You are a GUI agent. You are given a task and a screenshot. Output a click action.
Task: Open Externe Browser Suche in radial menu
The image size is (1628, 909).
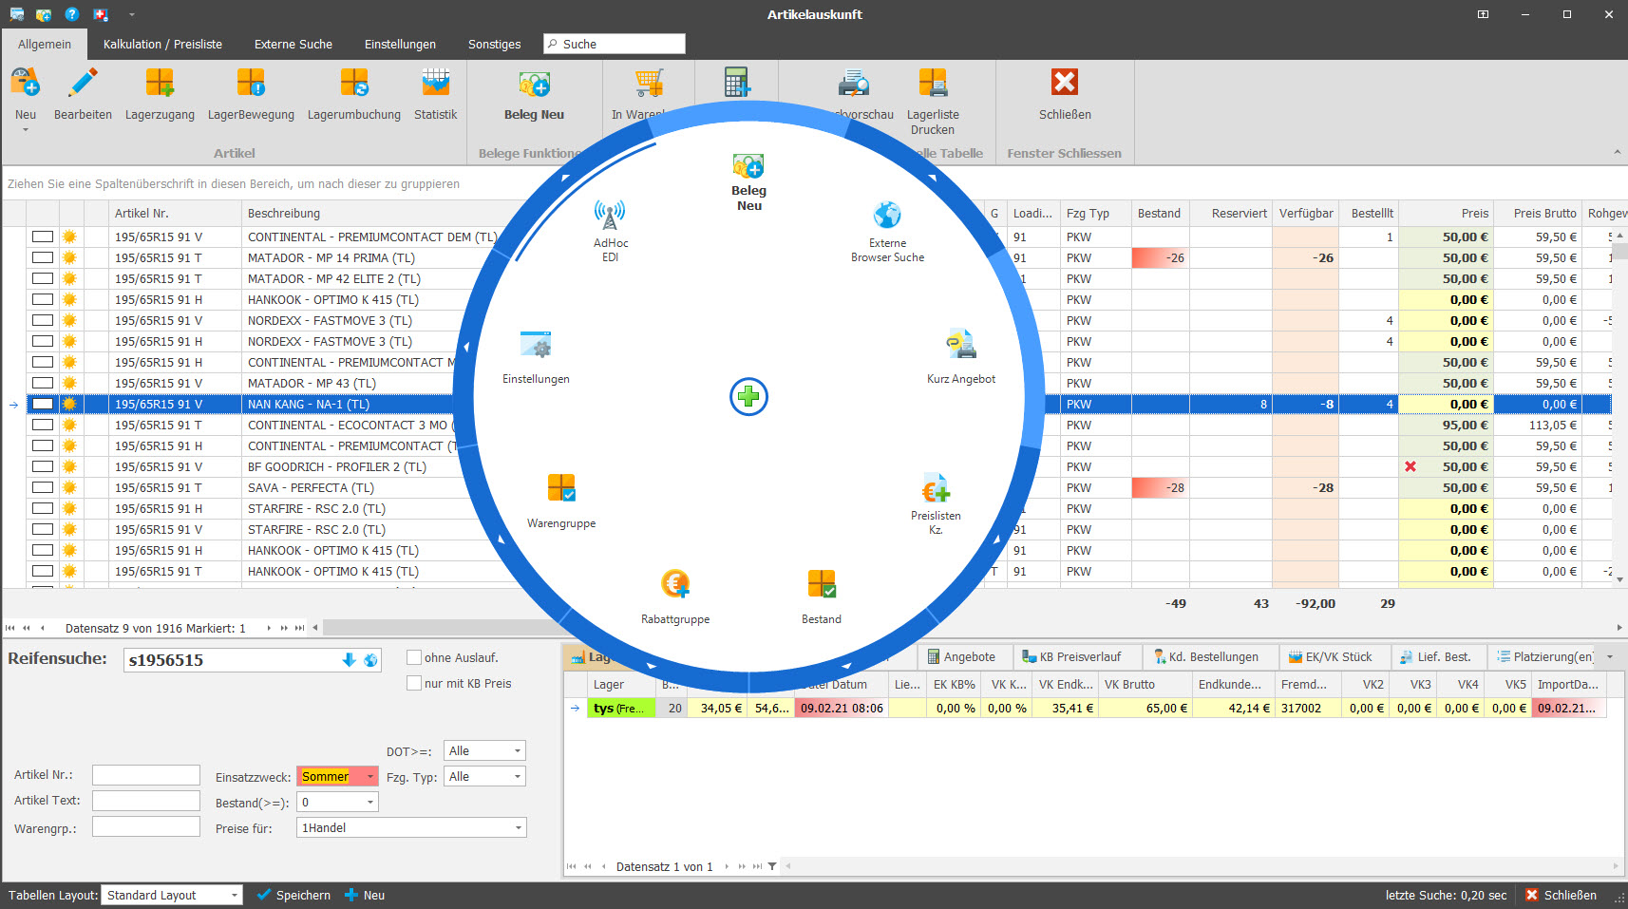coord(887,231)
